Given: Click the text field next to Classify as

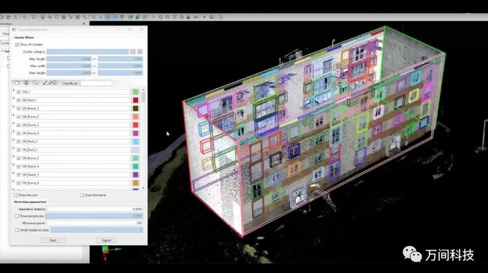Looking at the screenshot, I should tap(96, 83).
